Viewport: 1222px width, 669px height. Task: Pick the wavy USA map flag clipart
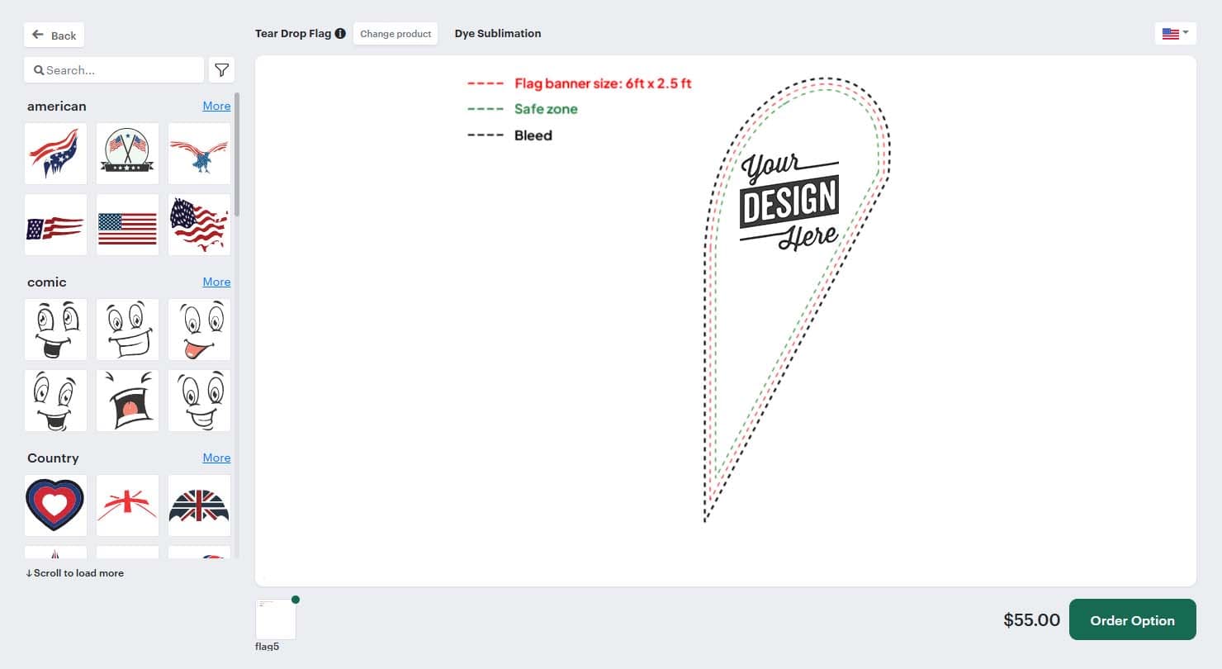point(199,225)
